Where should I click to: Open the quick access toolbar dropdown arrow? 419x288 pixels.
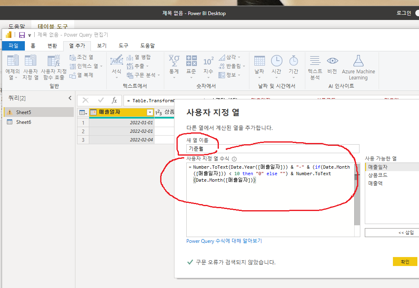click(29, 35)
